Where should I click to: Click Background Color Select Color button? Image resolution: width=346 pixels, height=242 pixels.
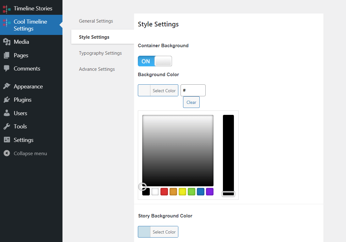coord(158,90)
